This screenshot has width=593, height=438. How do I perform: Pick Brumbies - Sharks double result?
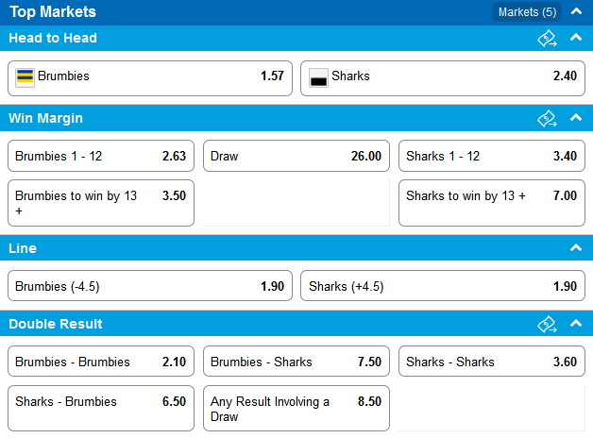click(x=296, y=362)
